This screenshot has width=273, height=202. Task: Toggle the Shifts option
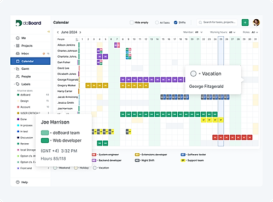(x=176, y=23)
